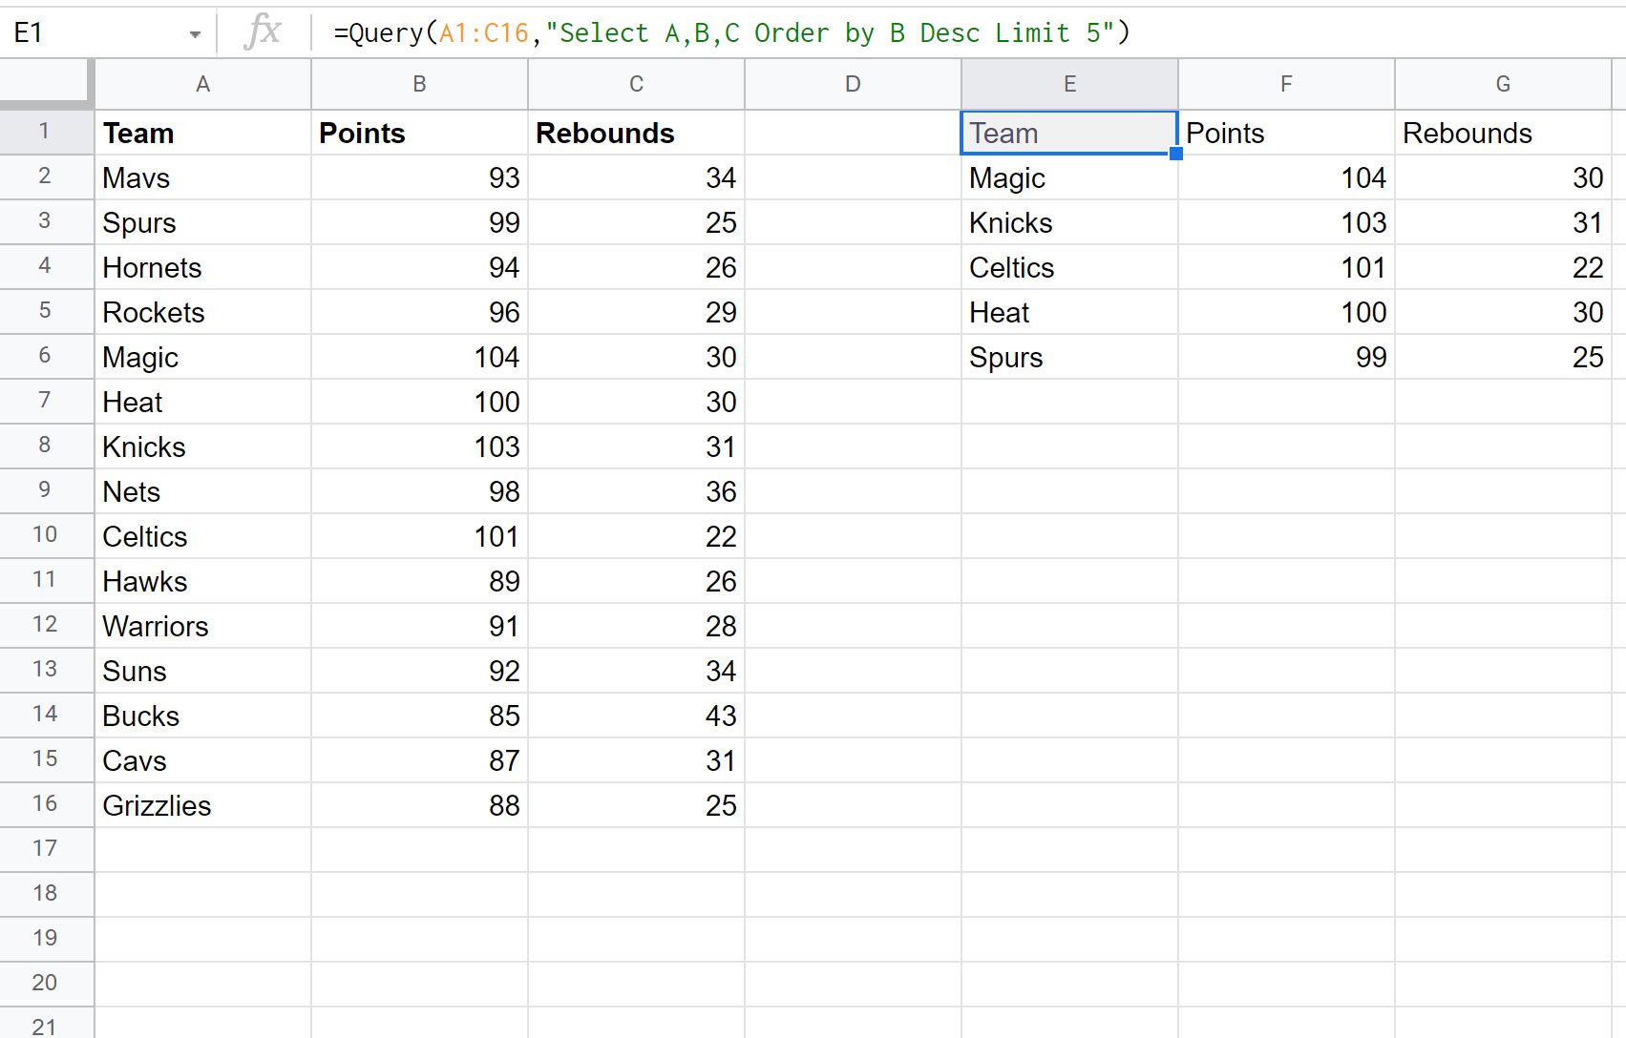
Task: Click the Rebounds value 43 for Bucks
Action: (x=637, y=716)
